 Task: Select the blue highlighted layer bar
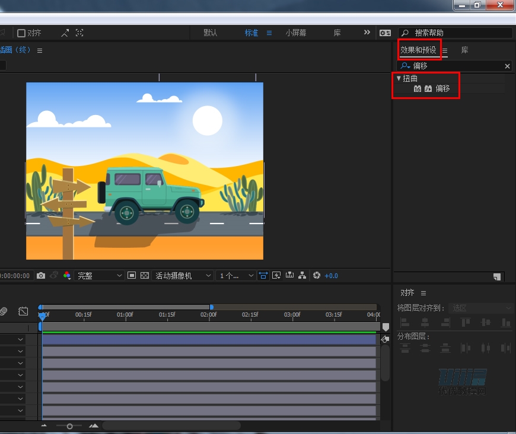tap(209, 340)
